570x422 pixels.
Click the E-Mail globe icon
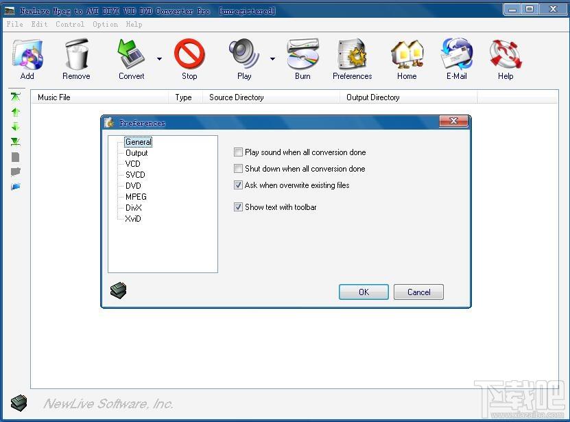[x=457, y=54]
